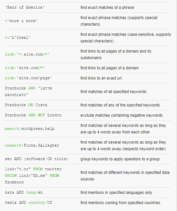Click the link:"site.com/page" example
Screen dimensions: 177x211
pos(28,78)
